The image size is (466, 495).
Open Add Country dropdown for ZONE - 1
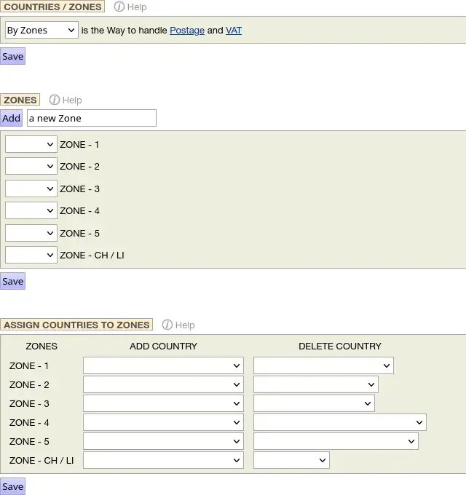pos(163,365)
